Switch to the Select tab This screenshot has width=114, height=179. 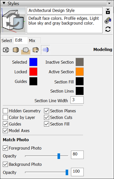click(x=7, y=41)
